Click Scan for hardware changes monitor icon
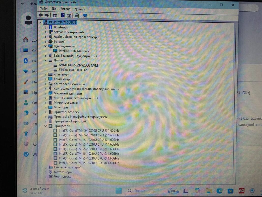 [85, 16]
